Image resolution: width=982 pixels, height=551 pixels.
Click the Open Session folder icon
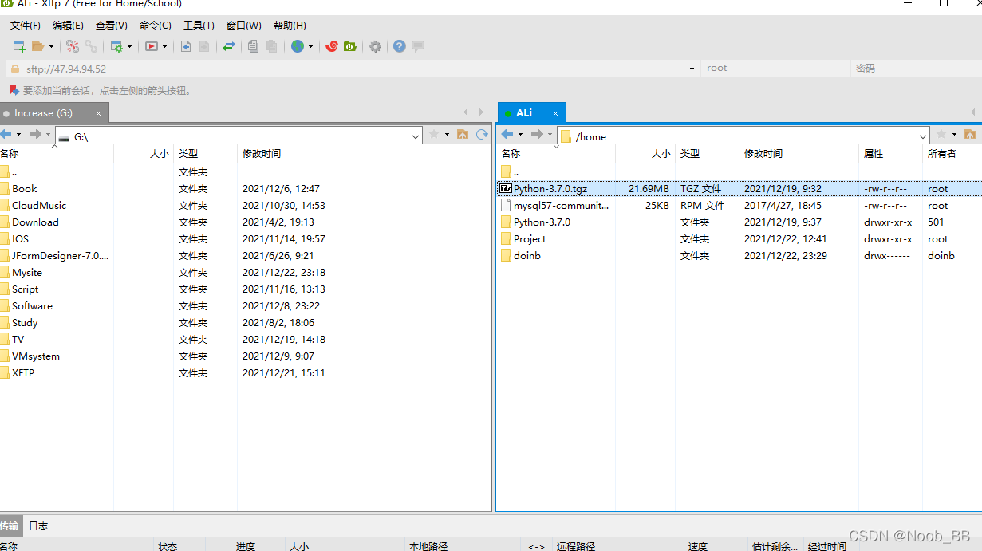pos(37,46)
